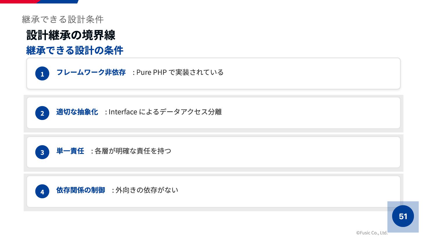The image size is (427, 240).
Task: Click the blue number 2 circle badge
Action: pos(42,113)
